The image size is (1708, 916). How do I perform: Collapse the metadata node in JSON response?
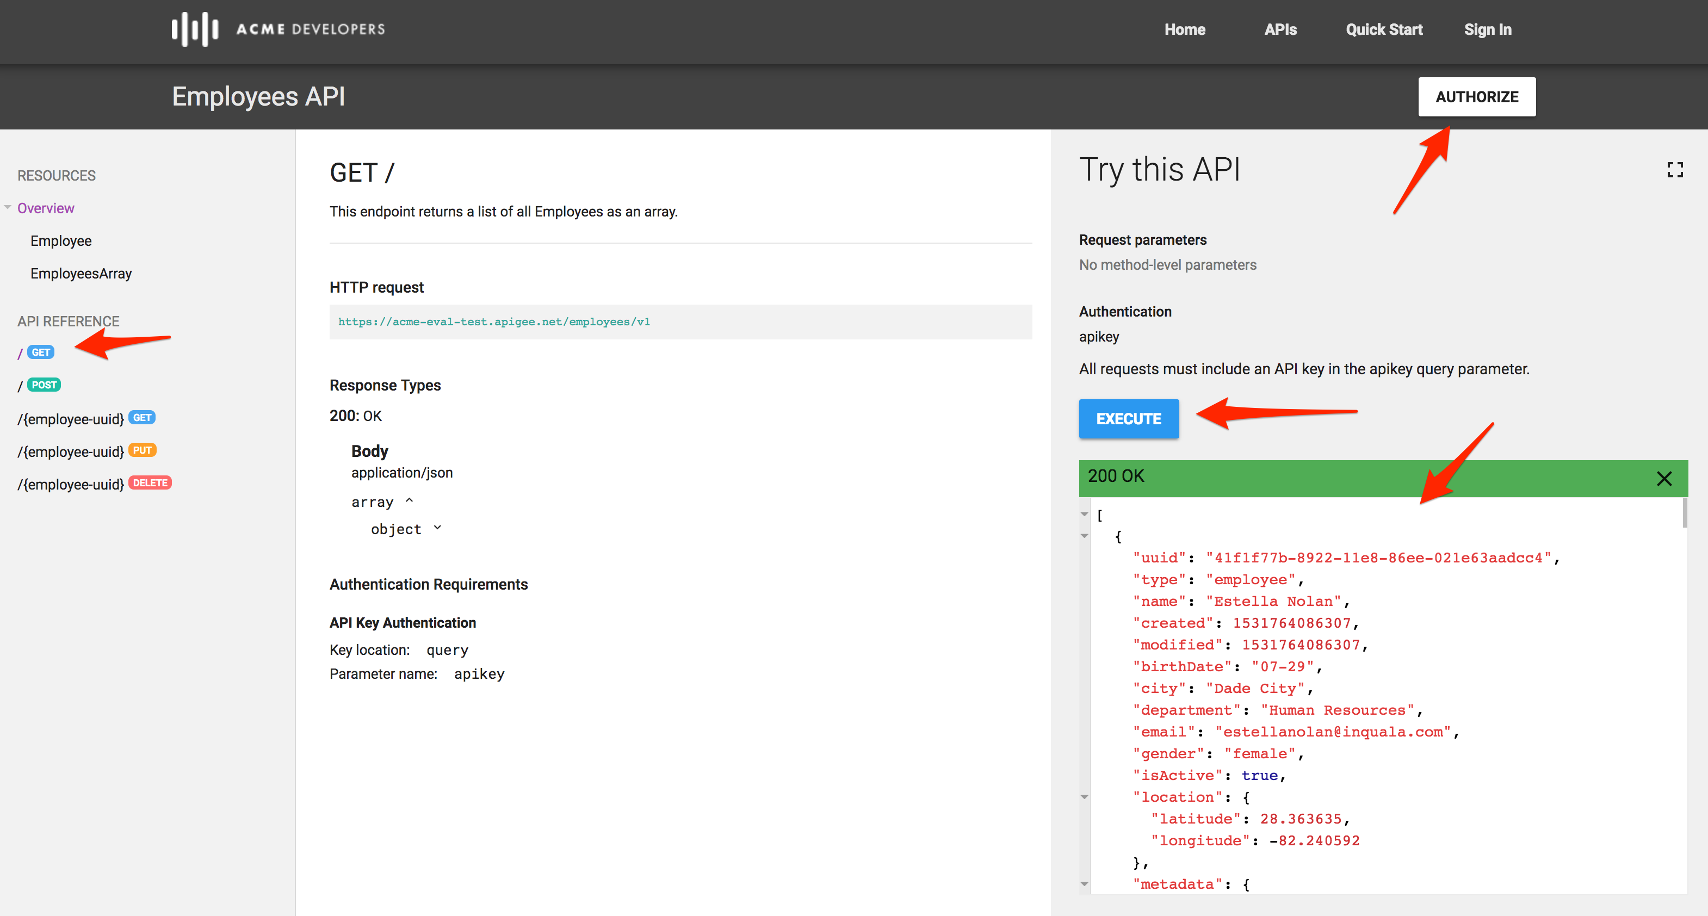point(1085,884)
